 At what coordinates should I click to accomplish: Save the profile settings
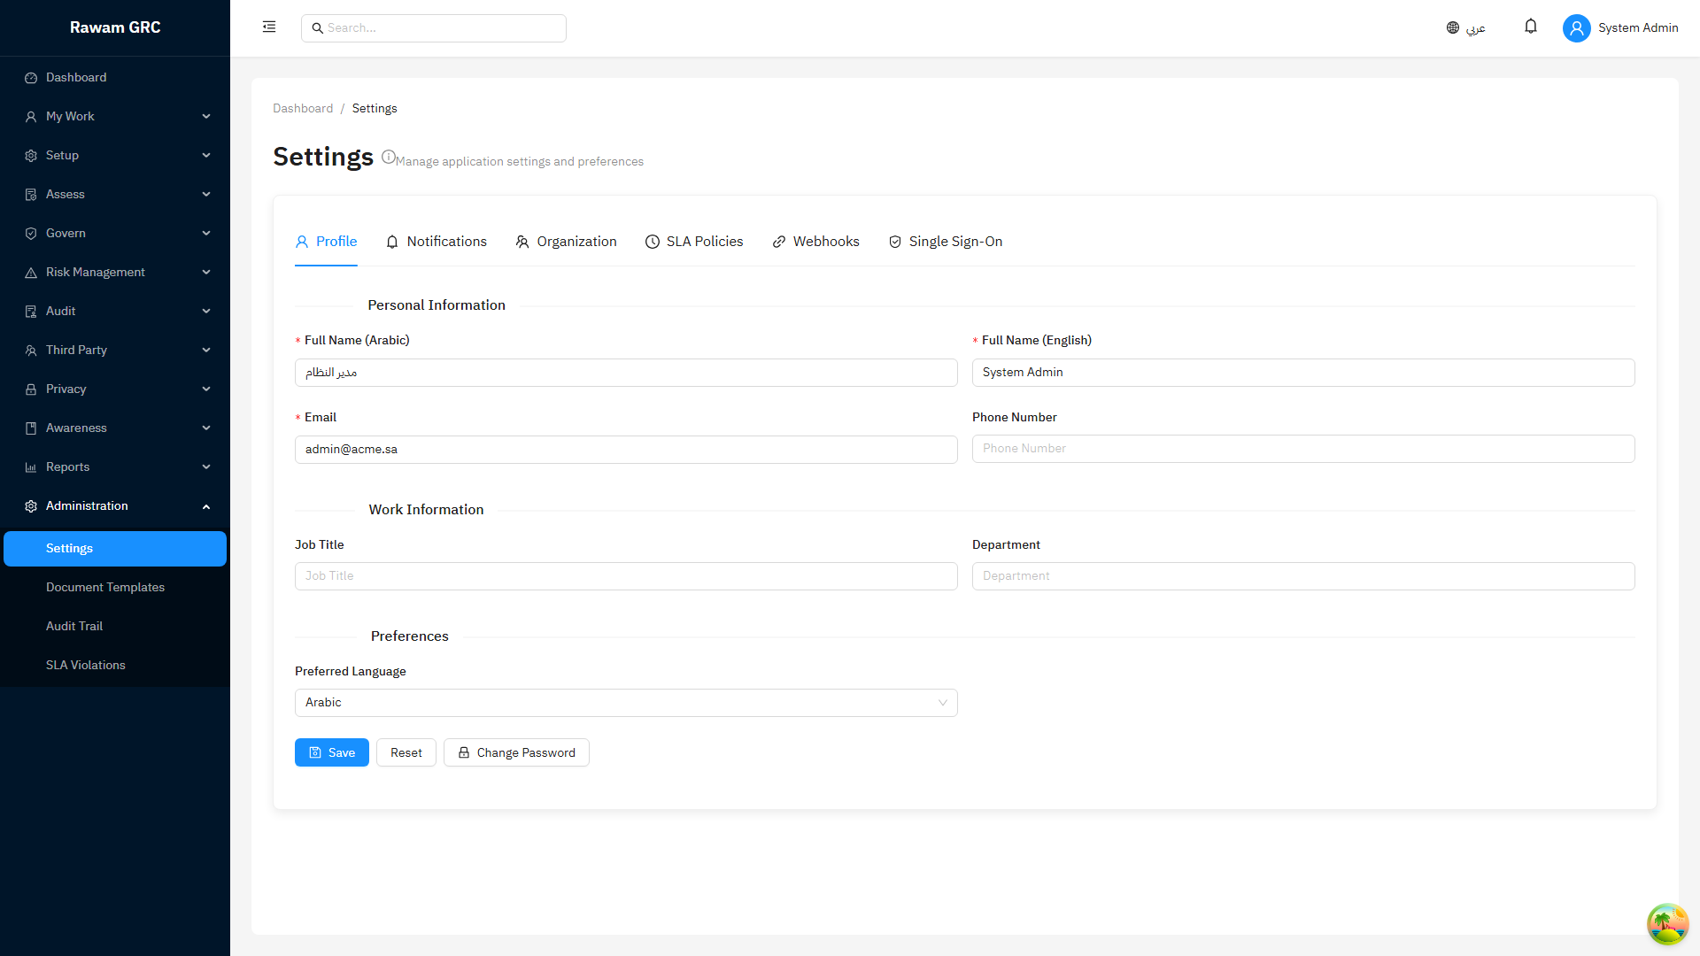[x=332, y=752]
